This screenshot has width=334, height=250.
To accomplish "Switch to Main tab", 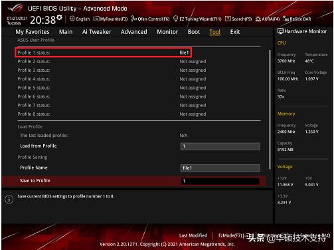I will [x=66, y=32].
